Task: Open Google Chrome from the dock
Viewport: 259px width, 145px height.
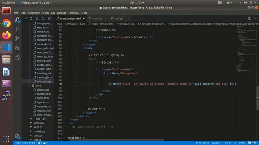Action: [6, 23]
